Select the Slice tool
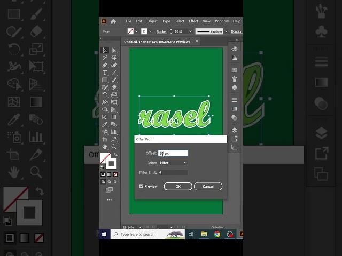This screenshot has width=342, height=256. point(114,139)
